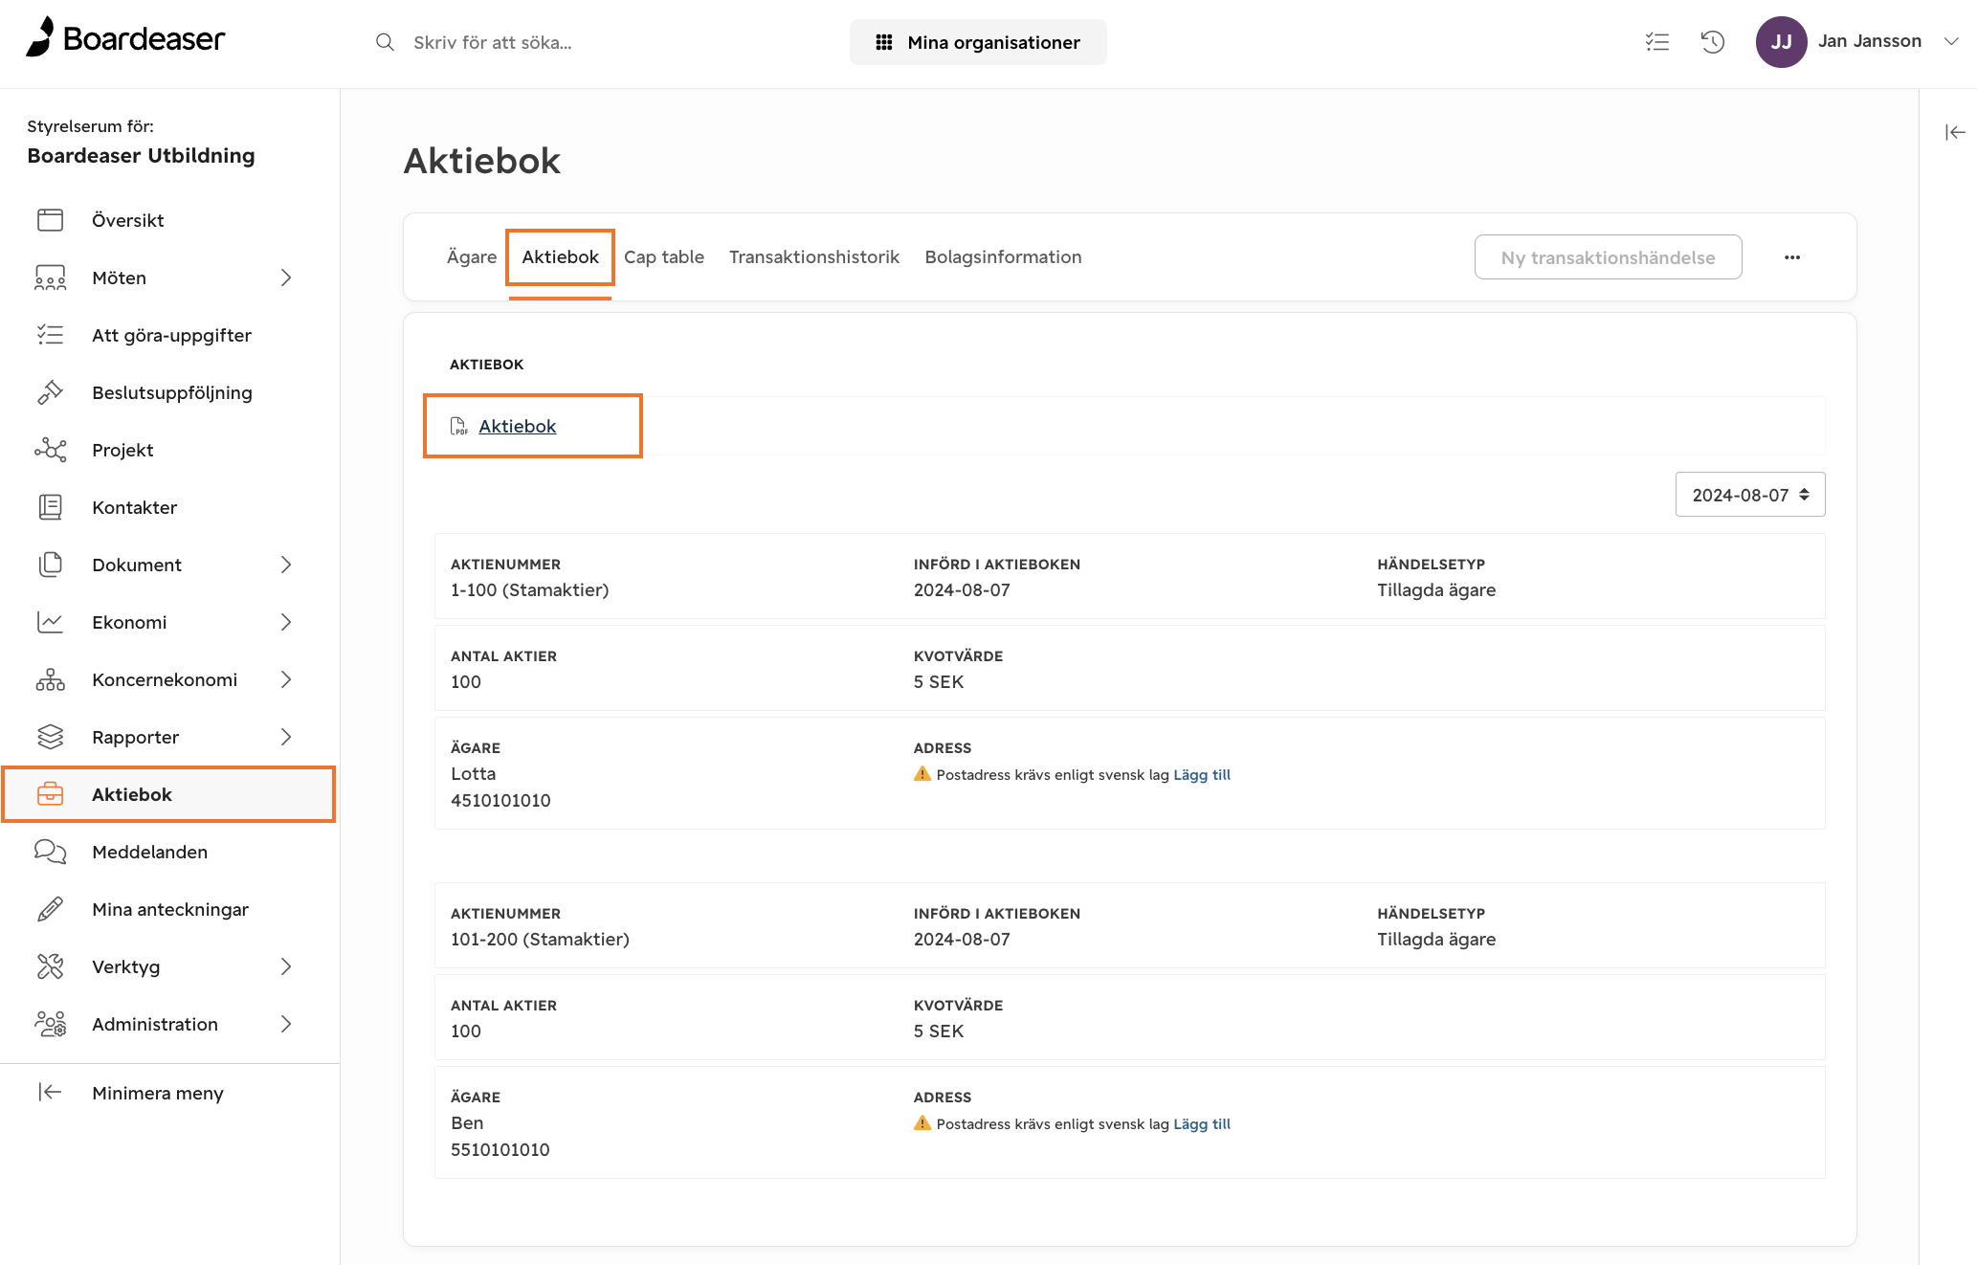Open the three-dots more options menu
The height and width of the screenshot is (1265, 1977).
[x=1792, y=257]
